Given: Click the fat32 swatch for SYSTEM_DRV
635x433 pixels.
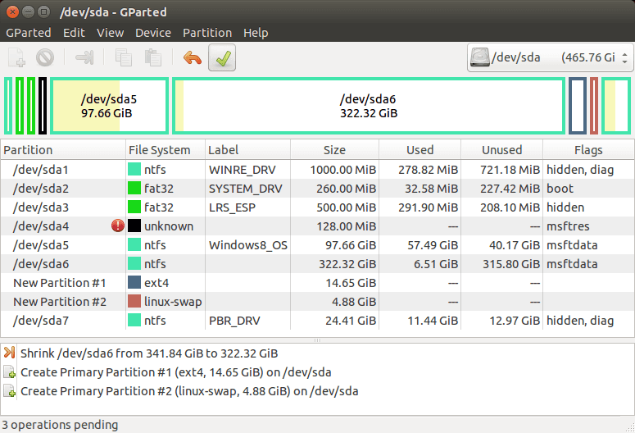Looking at the screenshot, I should click(134, 188).
